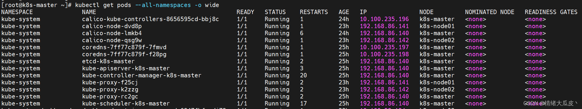Click the RESTARTS column header
The image size is (582, 109).
[314, 12]
